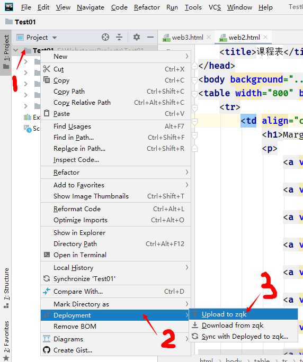The width and height of the screenshot is (303, 362).
Task: Open Local History submenu
Action: pyautogui.click(x=115, y=268)
